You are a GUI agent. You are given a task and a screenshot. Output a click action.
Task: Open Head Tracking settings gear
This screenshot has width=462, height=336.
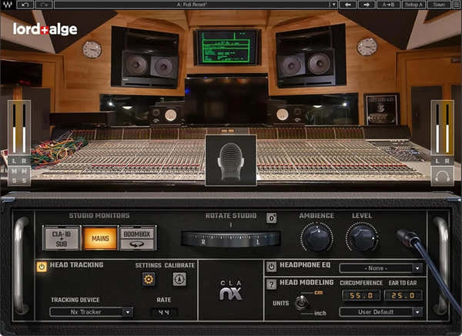pos(149,279)
